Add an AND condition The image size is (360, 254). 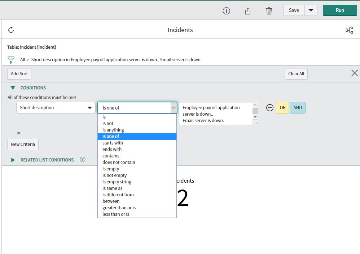[x=298, y=108]
